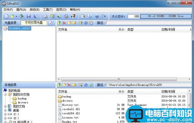Open the 工具(T) menu
This screenshot has width=194, height=123.
(x=48, y=10)
